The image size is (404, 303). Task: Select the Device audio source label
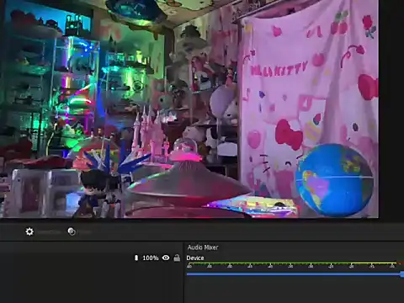point(195,258)
